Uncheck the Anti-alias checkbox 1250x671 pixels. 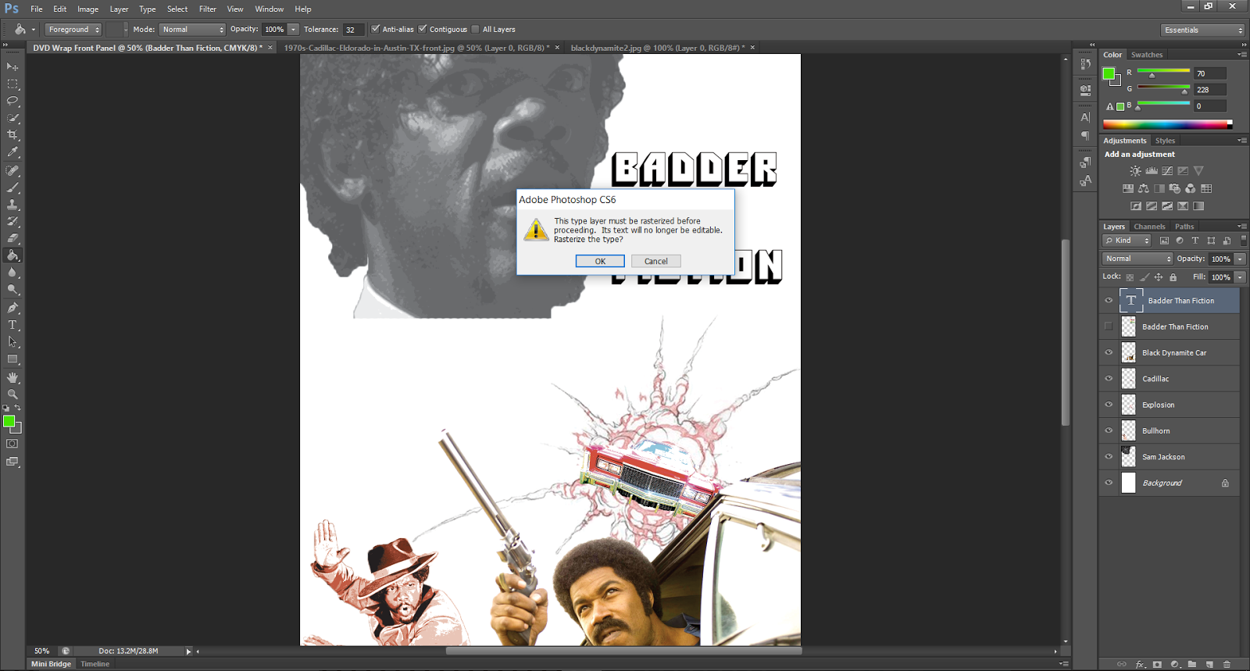376,29
